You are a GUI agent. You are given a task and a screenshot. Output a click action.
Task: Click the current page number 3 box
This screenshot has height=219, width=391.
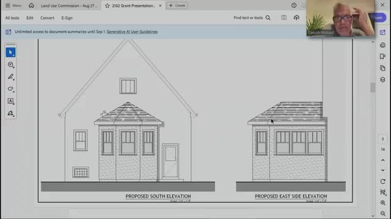point(382,139)
